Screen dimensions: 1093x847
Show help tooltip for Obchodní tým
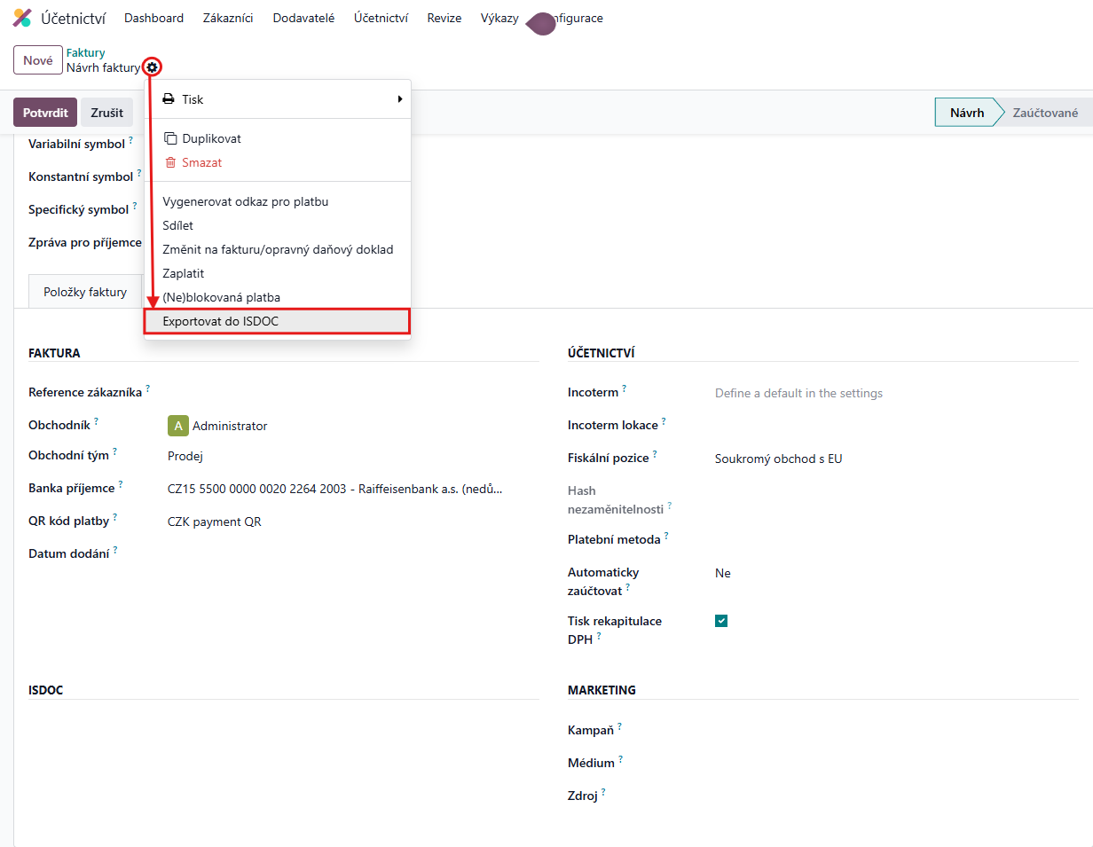click(115, 451)
